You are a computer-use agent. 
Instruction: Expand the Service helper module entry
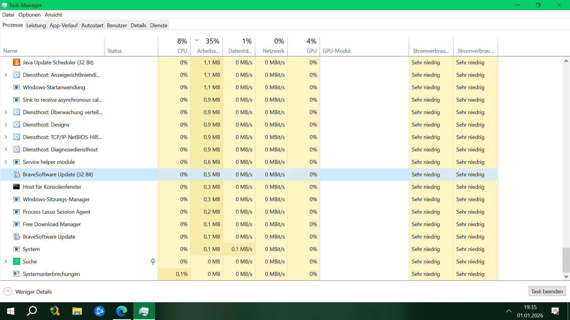[6, 162]
